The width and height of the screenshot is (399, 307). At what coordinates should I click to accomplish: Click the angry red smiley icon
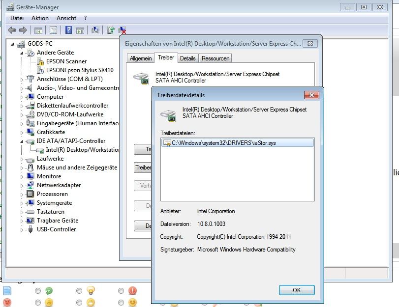tap(7, 303)
